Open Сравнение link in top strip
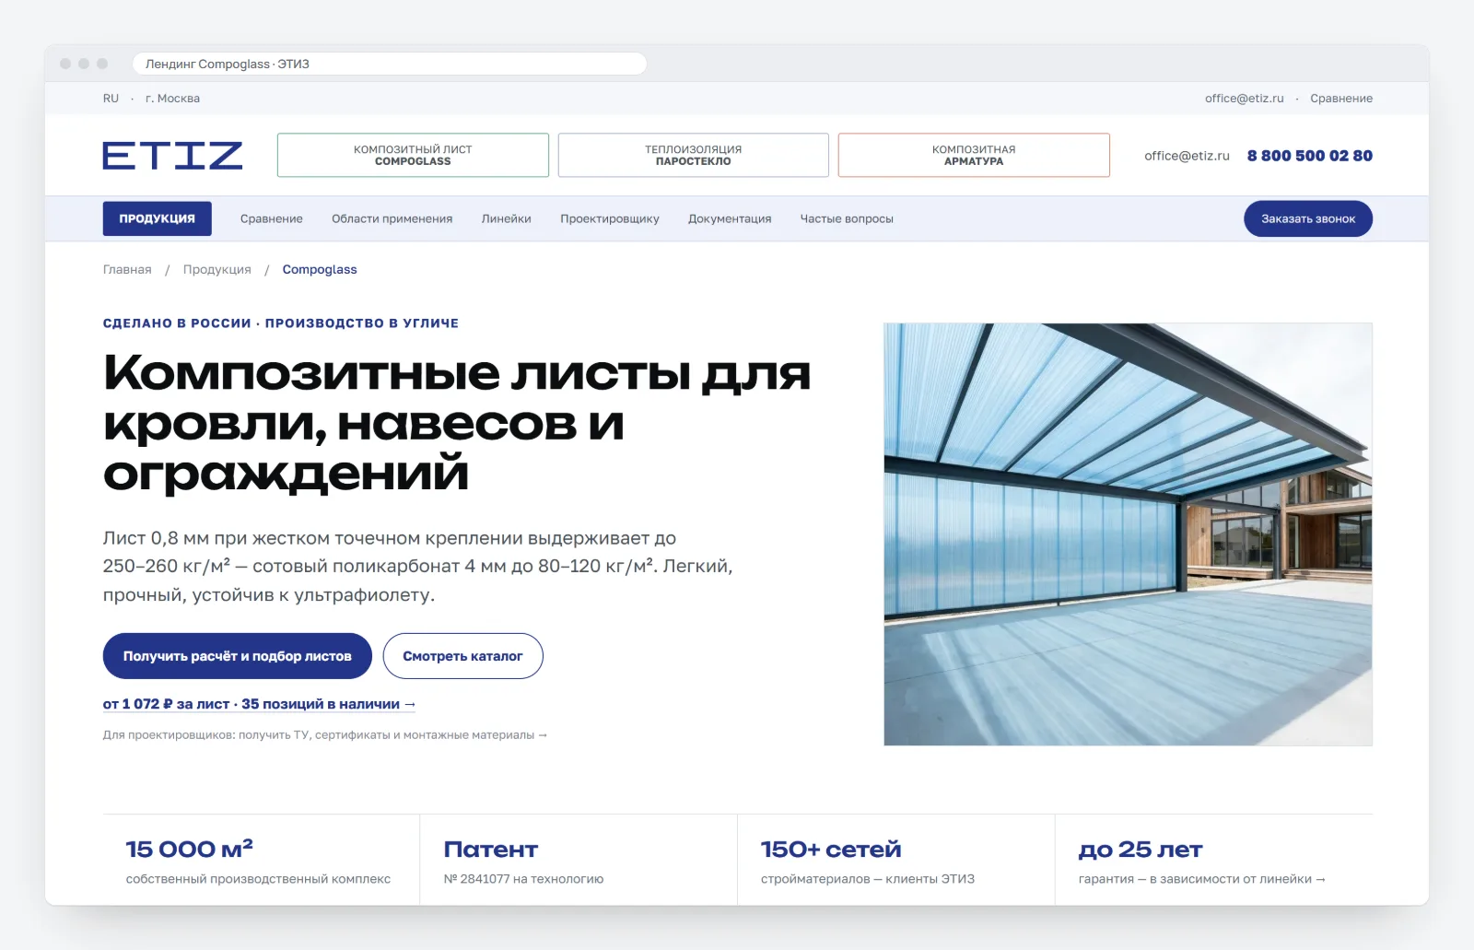 pos(1341,99)
